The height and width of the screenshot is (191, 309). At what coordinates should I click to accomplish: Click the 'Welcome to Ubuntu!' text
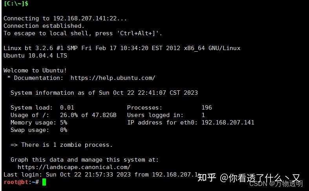(x=35, y=70)
